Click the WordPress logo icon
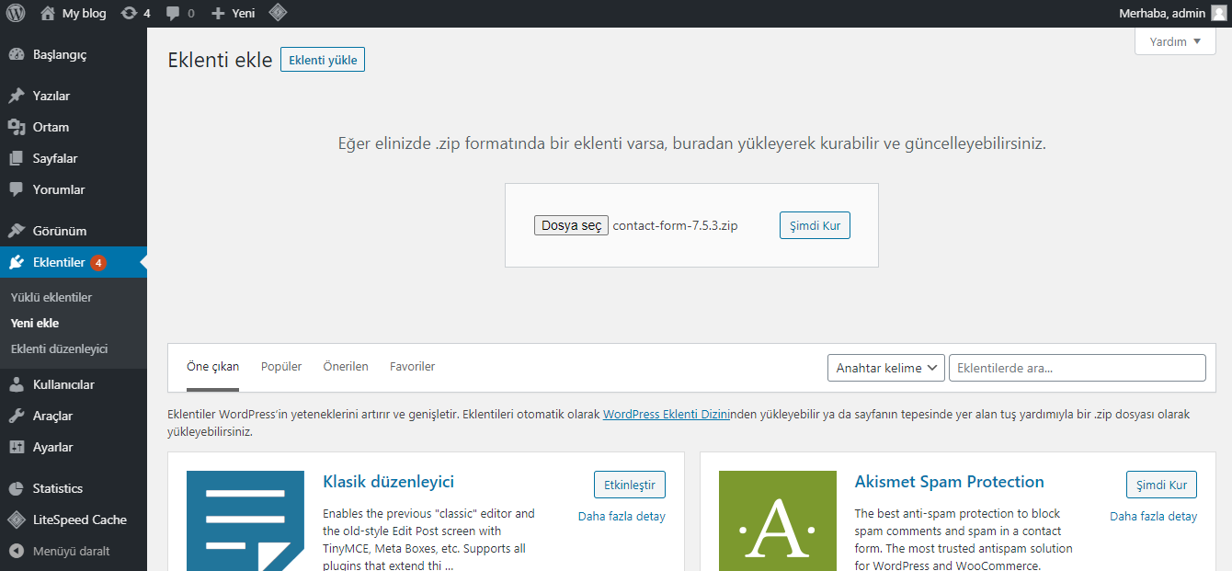This screenshot has height=571, width=1232. pyautogui.click(x=16, y=14)
